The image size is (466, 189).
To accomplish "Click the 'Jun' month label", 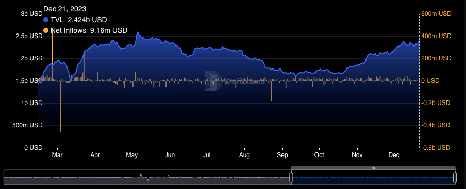I will pos(170,155).
